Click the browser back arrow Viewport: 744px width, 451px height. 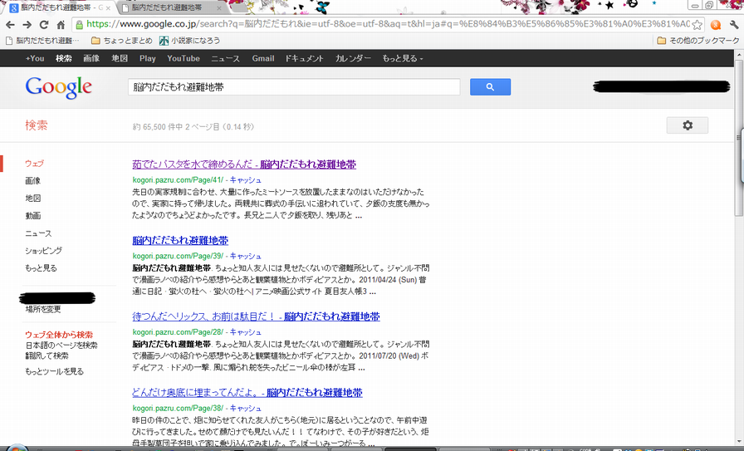11,25
